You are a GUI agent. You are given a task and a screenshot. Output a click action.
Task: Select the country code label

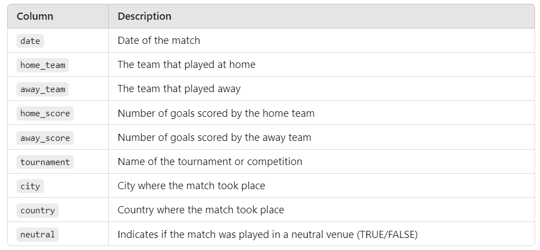37,211
